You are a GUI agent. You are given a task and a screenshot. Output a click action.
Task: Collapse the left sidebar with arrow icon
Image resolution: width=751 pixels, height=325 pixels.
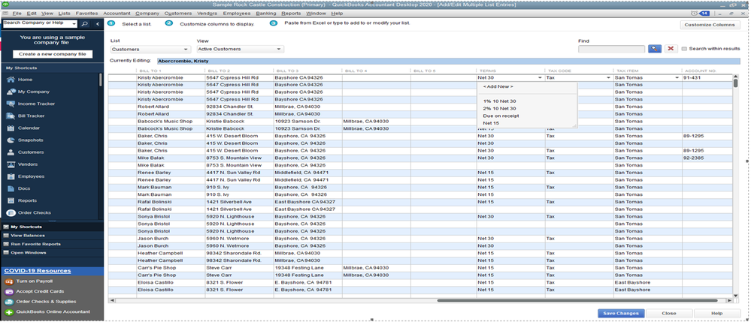point(97,23)
